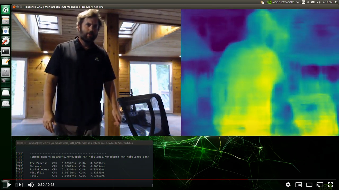Play the video
This screenshot has width=339, height=190.
(x=9, y=185)
